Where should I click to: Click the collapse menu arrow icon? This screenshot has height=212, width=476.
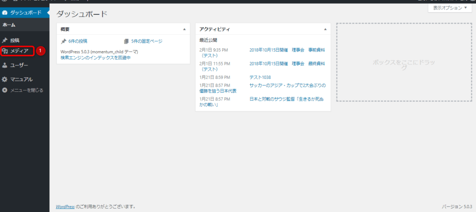coord(5,90)
